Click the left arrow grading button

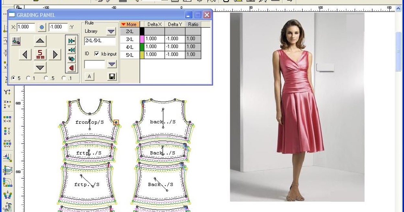[x=25, y=55]
